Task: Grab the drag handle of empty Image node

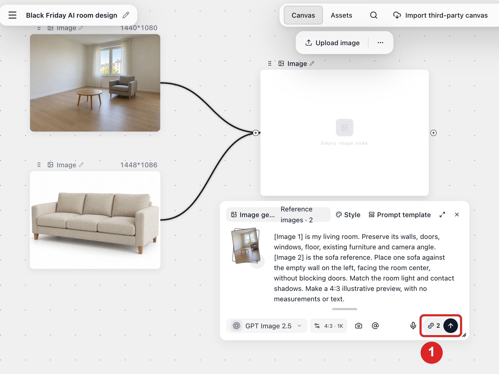Action: click(x=270, y=63)
